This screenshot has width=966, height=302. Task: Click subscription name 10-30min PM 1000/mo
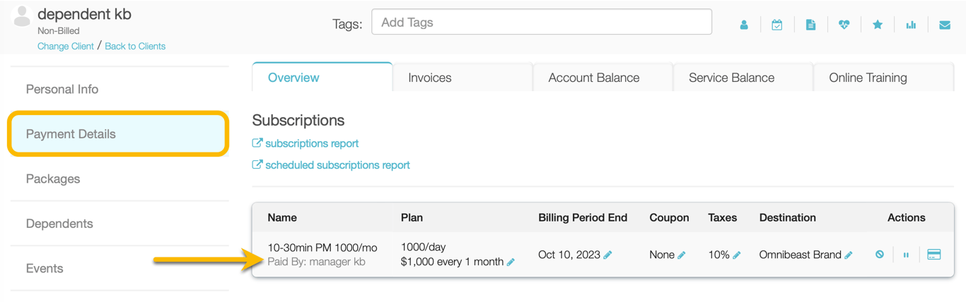[x=322, y=248]
